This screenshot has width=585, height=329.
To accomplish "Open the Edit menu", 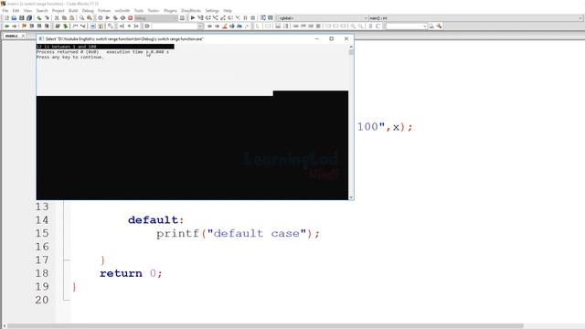I will [16, 10].
